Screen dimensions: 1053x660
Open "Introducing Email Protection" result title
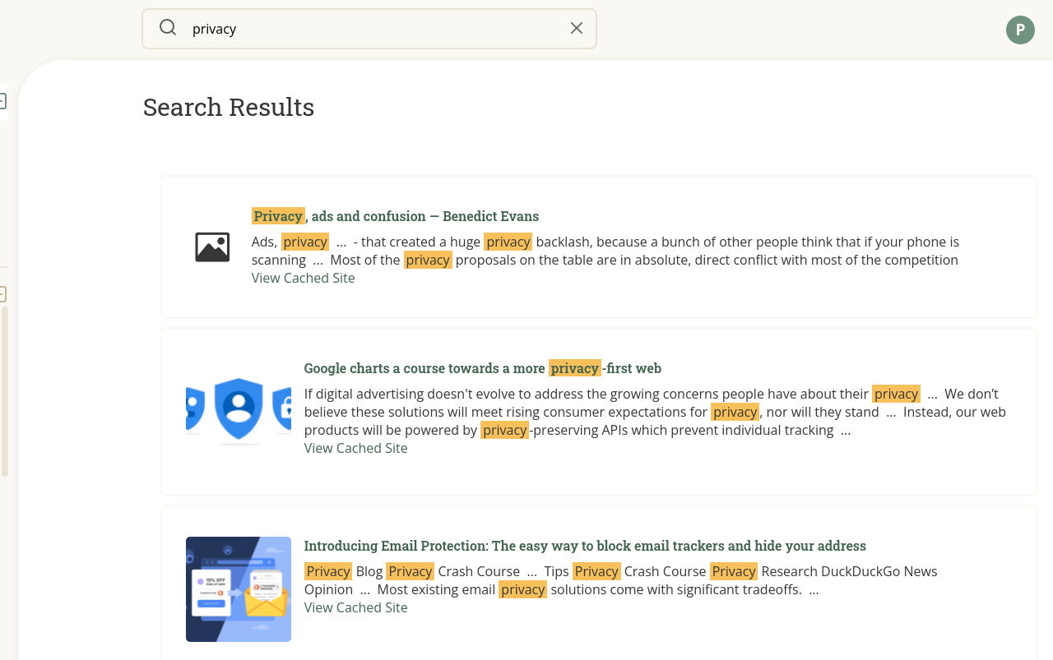click(x=585, y=546)
